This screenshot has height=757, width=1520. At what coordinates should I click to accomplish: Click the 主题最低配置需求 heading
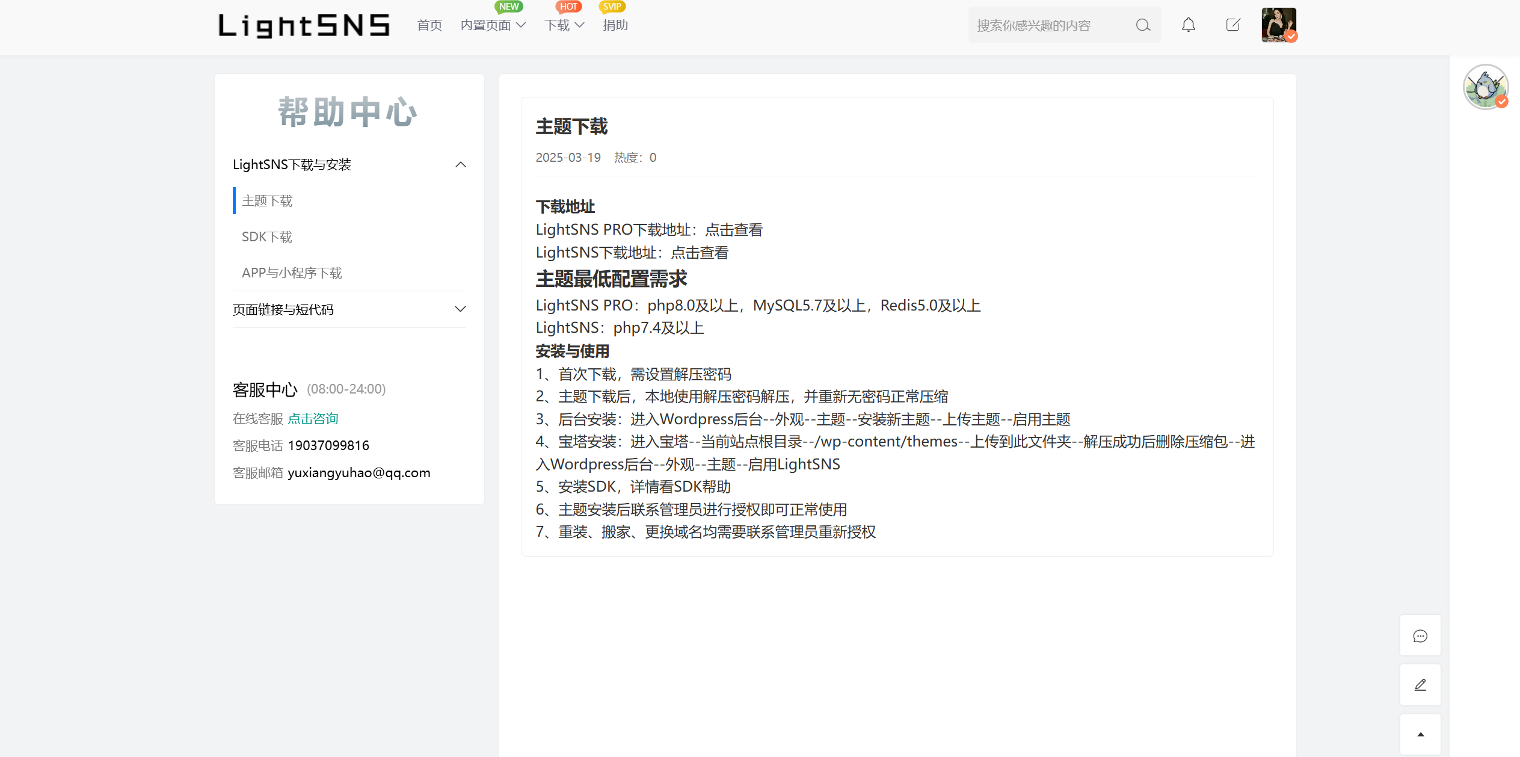pyautogui.click(x=611, y=279)
